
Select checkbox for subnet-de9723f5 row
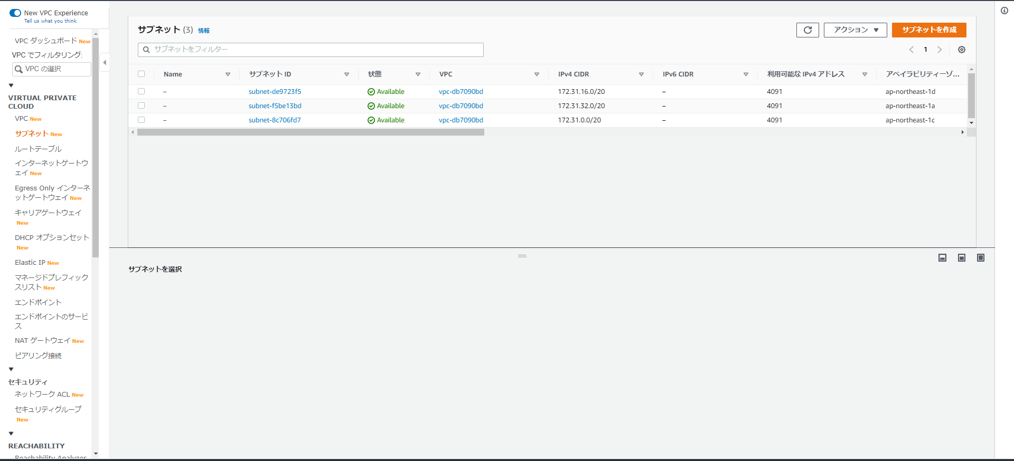click(x=141, y=91)
